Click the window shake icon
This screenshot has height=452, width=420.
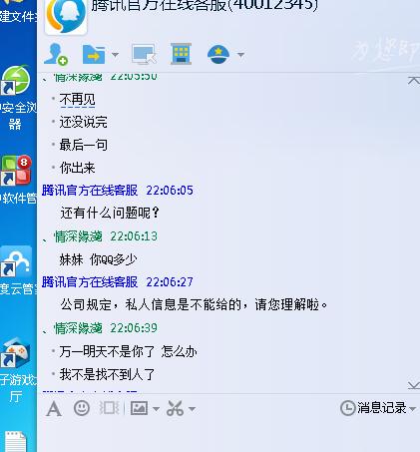(x=109, y=408)
